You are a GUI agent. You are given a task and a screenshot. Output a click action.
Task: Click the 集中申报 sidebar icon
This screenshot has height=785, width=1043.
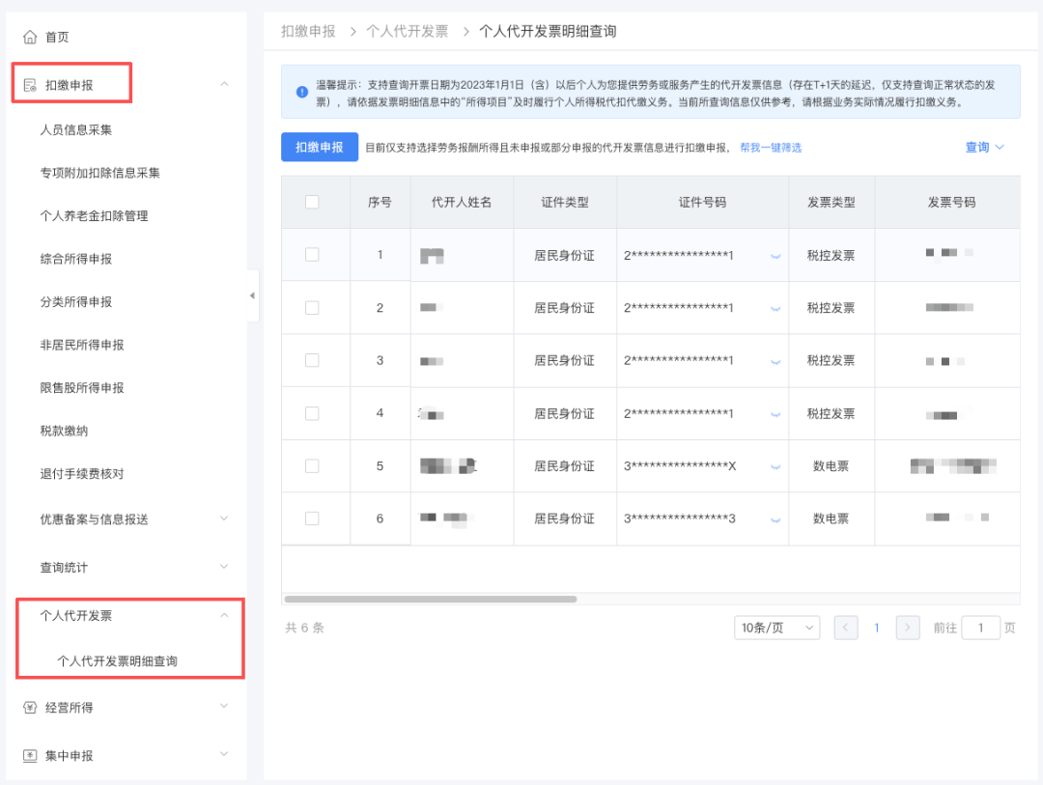pyautogui.click(x=30, y=755)
